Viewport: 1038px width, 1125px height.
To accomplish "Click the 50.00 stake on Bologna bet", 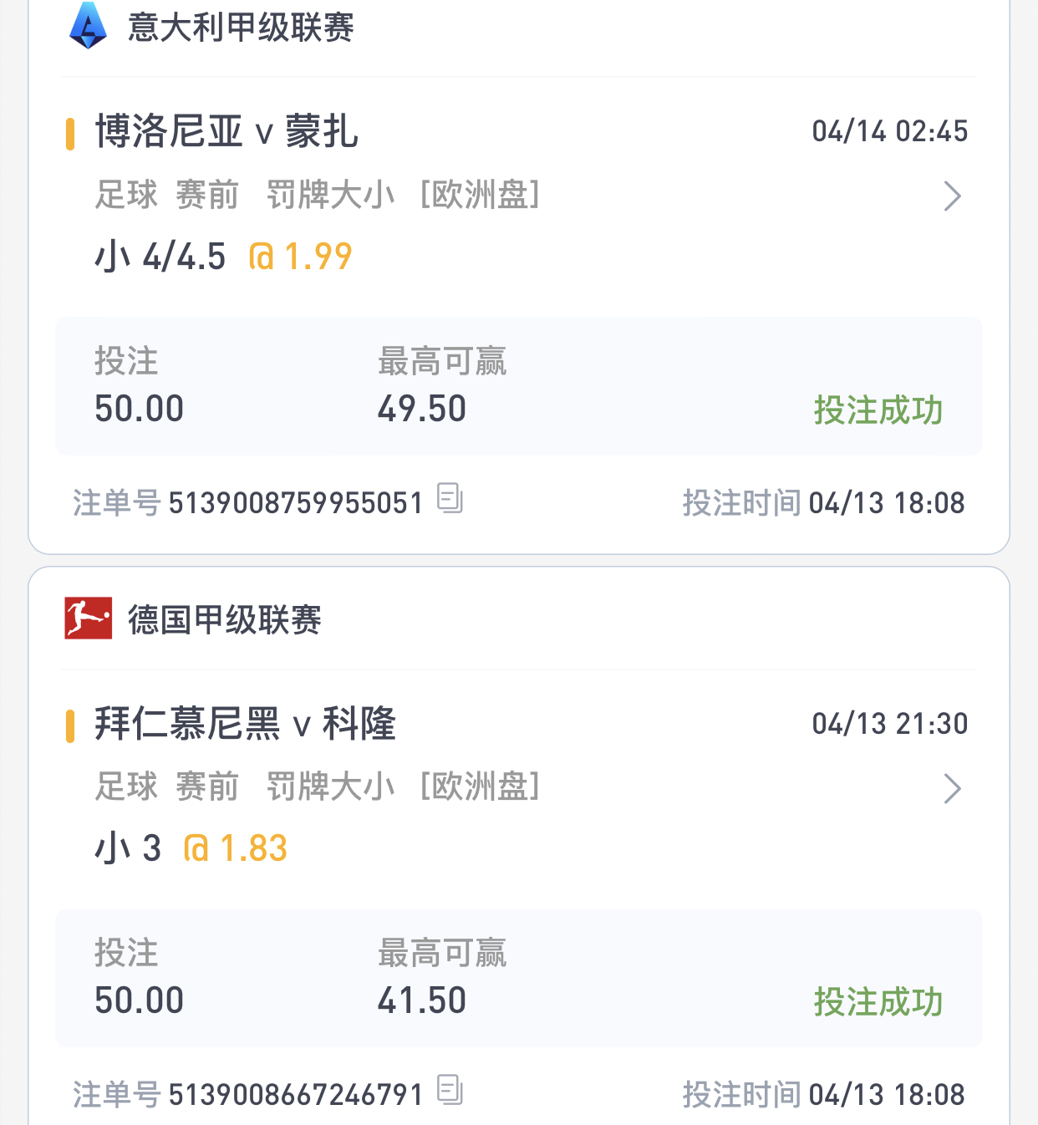I will 139,409.
